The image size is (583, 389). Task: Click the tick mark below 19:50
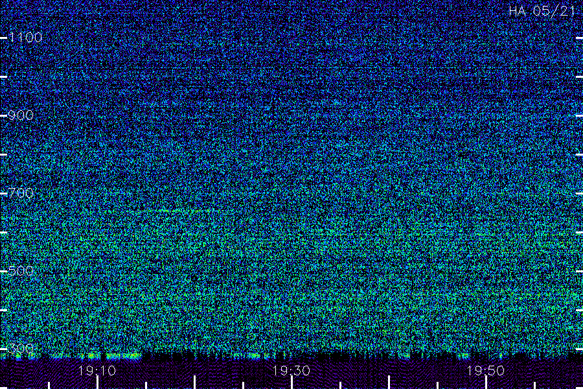tap(486, 383)
